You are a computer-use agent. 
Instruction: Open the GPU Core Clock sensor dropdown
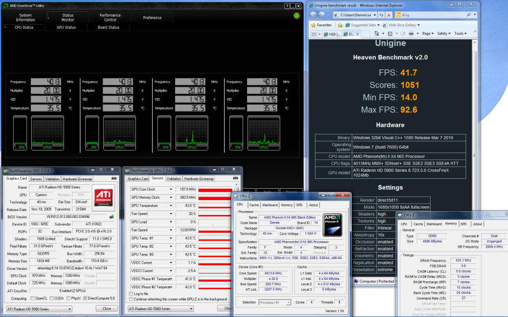click(171, 189)
